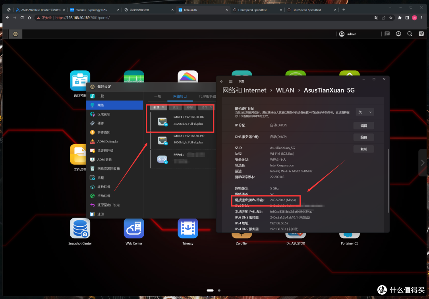Switch to the ASUS Wireless Router browser tab
The width and height of the screenshot is (429, 299).
click(41, 10)
